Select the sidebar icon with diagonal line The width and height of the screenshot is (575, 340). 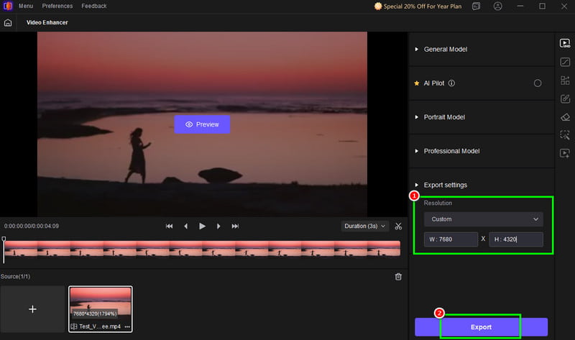[x=565, y=62]
